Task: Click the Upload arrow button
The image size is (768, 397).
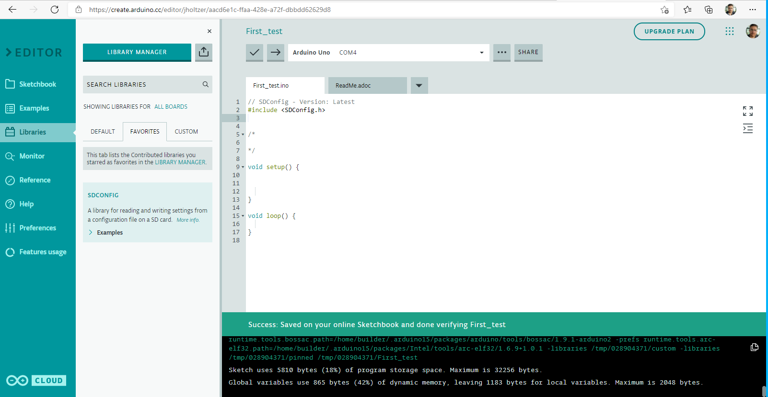Action: pos(276,52)
